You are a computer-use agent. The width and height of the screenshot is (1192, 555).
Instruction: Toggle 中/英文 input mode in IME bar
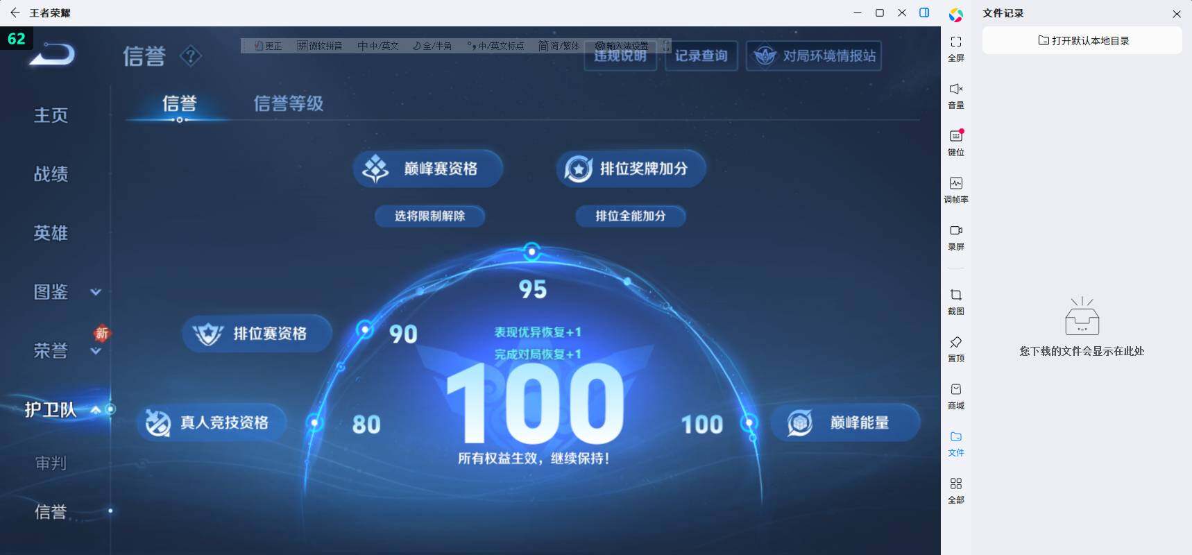pos(378,46)
